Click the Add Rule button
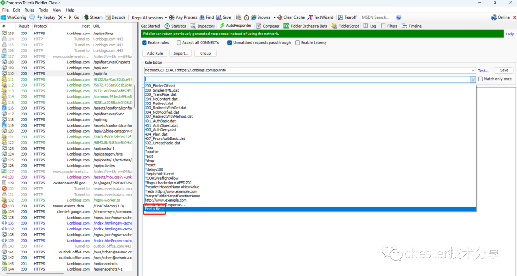 155,53
